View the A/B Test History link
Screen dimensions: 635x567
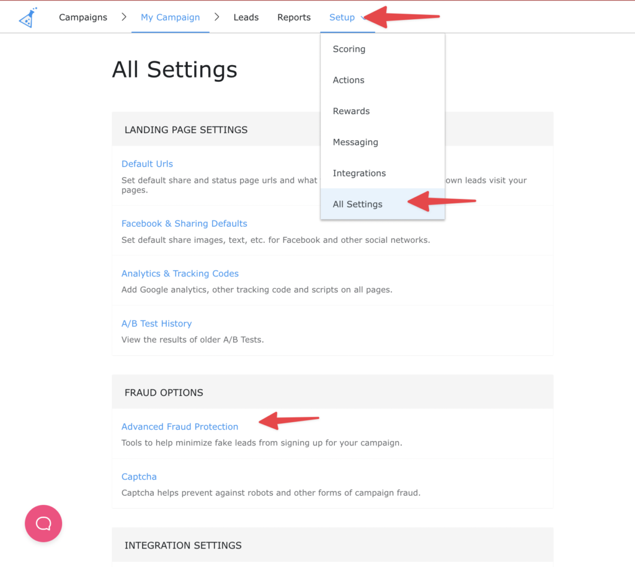pyautogui.click(x=156, y=323)
